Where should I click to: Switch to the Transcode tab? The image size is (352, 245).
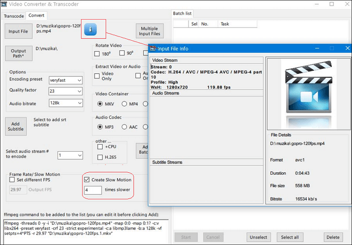click(x=14, y=16)
